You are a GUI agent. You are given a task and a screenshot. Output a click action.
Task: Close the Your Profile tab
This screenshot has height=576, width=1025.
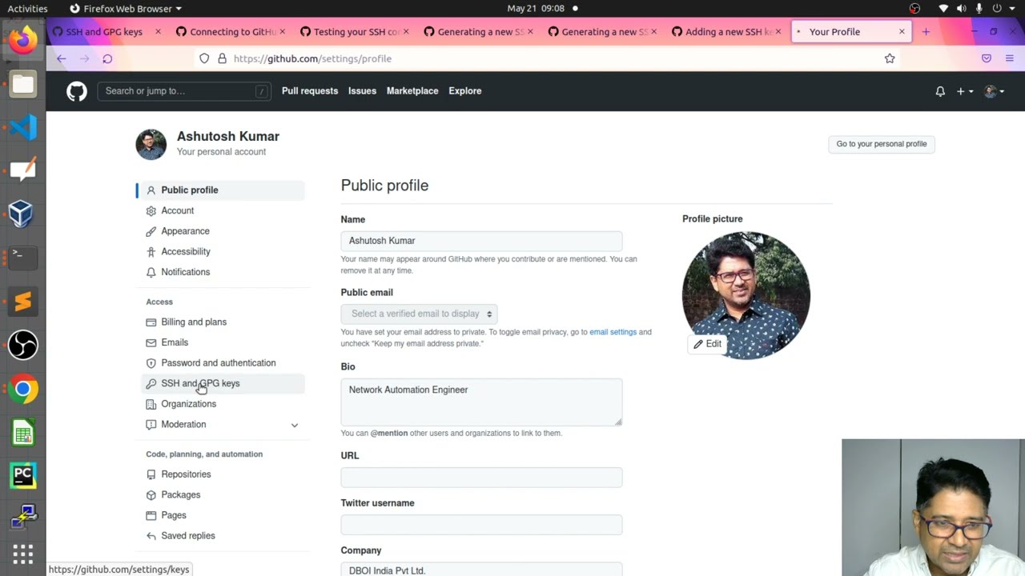[902, 32]
